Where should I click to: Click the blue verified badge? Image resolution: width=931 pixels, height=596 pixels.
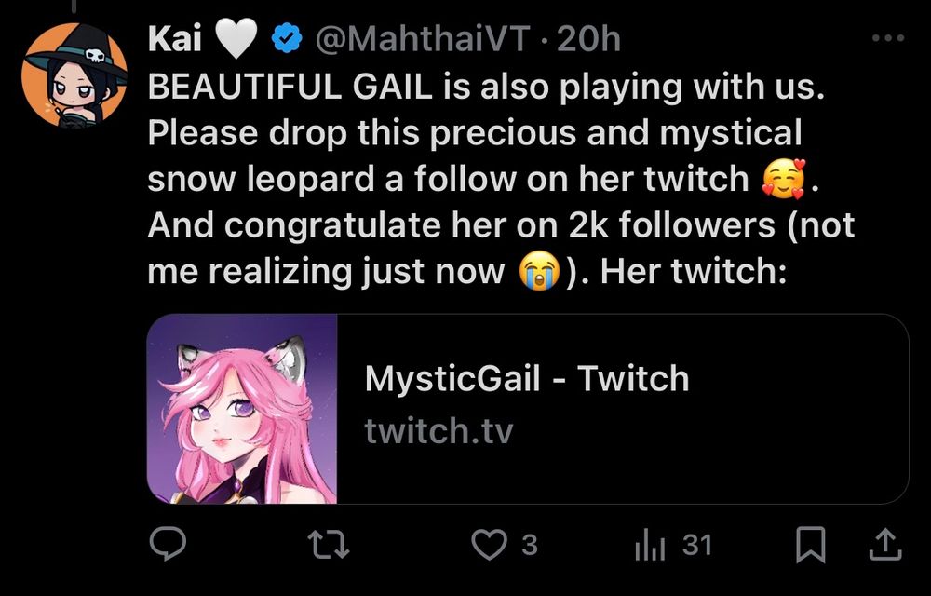coord(288,40)
